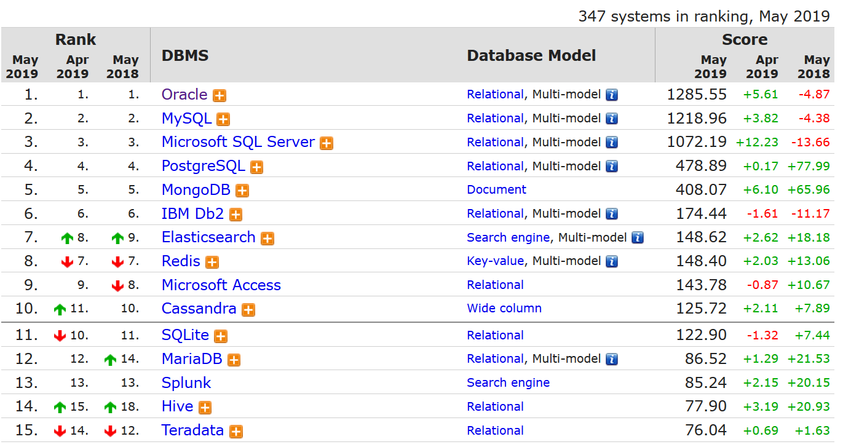Visit the PostgreSQL link
The image size is (843, 447).
203,166
